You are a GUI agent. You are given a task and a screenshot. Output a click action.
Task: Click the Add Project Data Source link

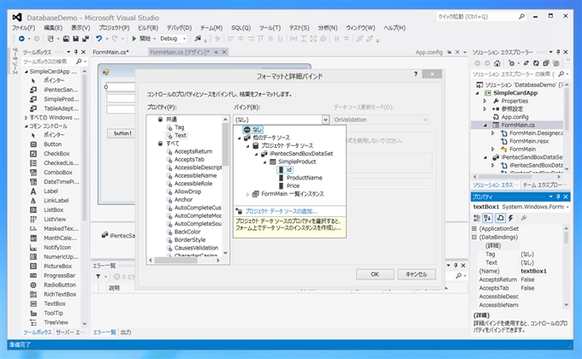281,211
